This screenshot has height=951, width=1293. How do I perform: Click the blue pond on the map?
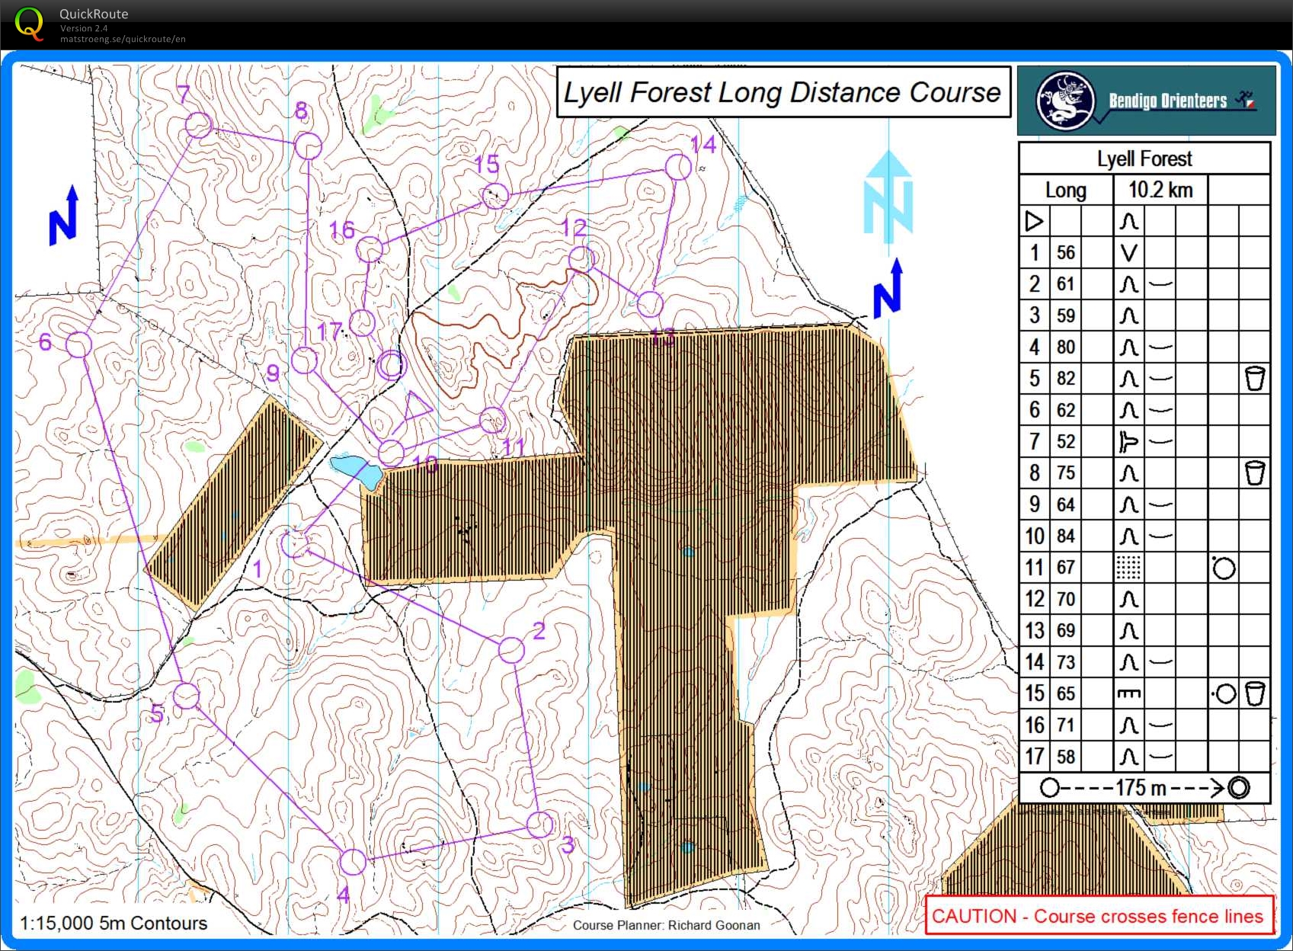click(357, 469)
